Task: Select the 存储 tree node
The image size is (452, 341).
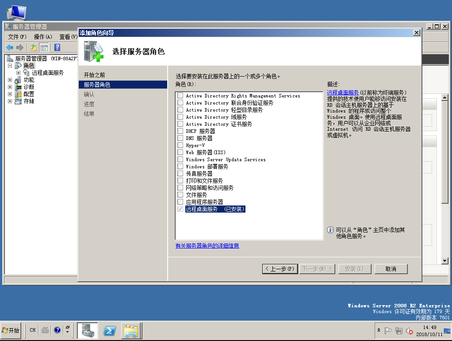Action: (29, 101)
